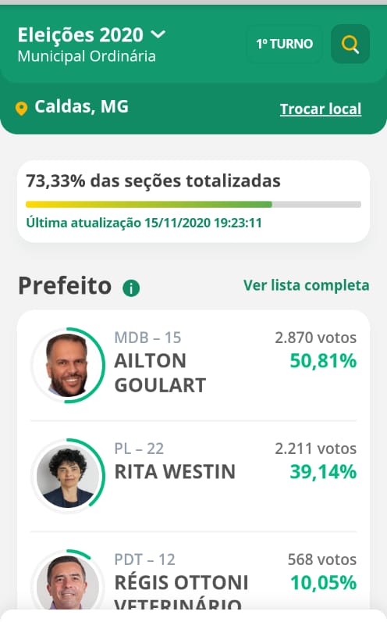Select the RITA WESTIN candidate name
Viewport: 387px width, 622px height.
(175, 472)
